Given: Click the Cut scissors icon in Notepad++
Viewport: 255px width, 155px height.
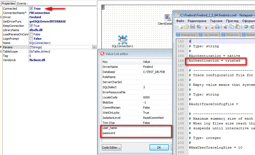Looking at the screenshot, I should click(226, 27).
